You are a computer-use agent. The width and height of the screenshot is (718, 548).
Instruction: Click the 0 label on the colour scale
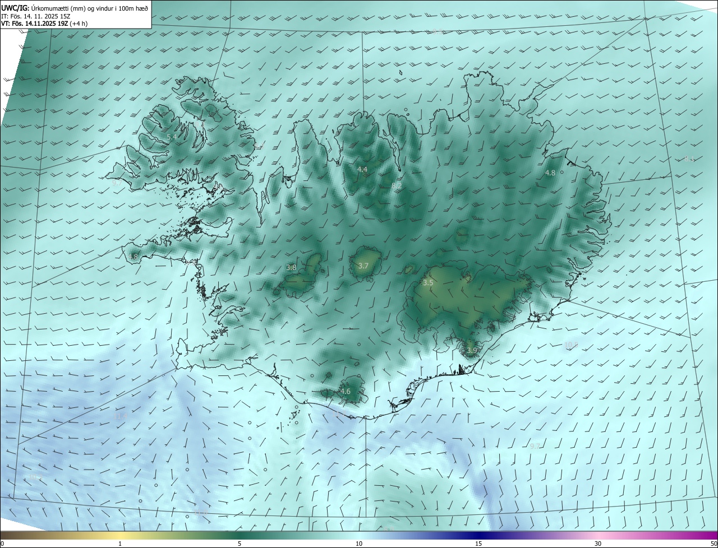[x=2, y=544]
